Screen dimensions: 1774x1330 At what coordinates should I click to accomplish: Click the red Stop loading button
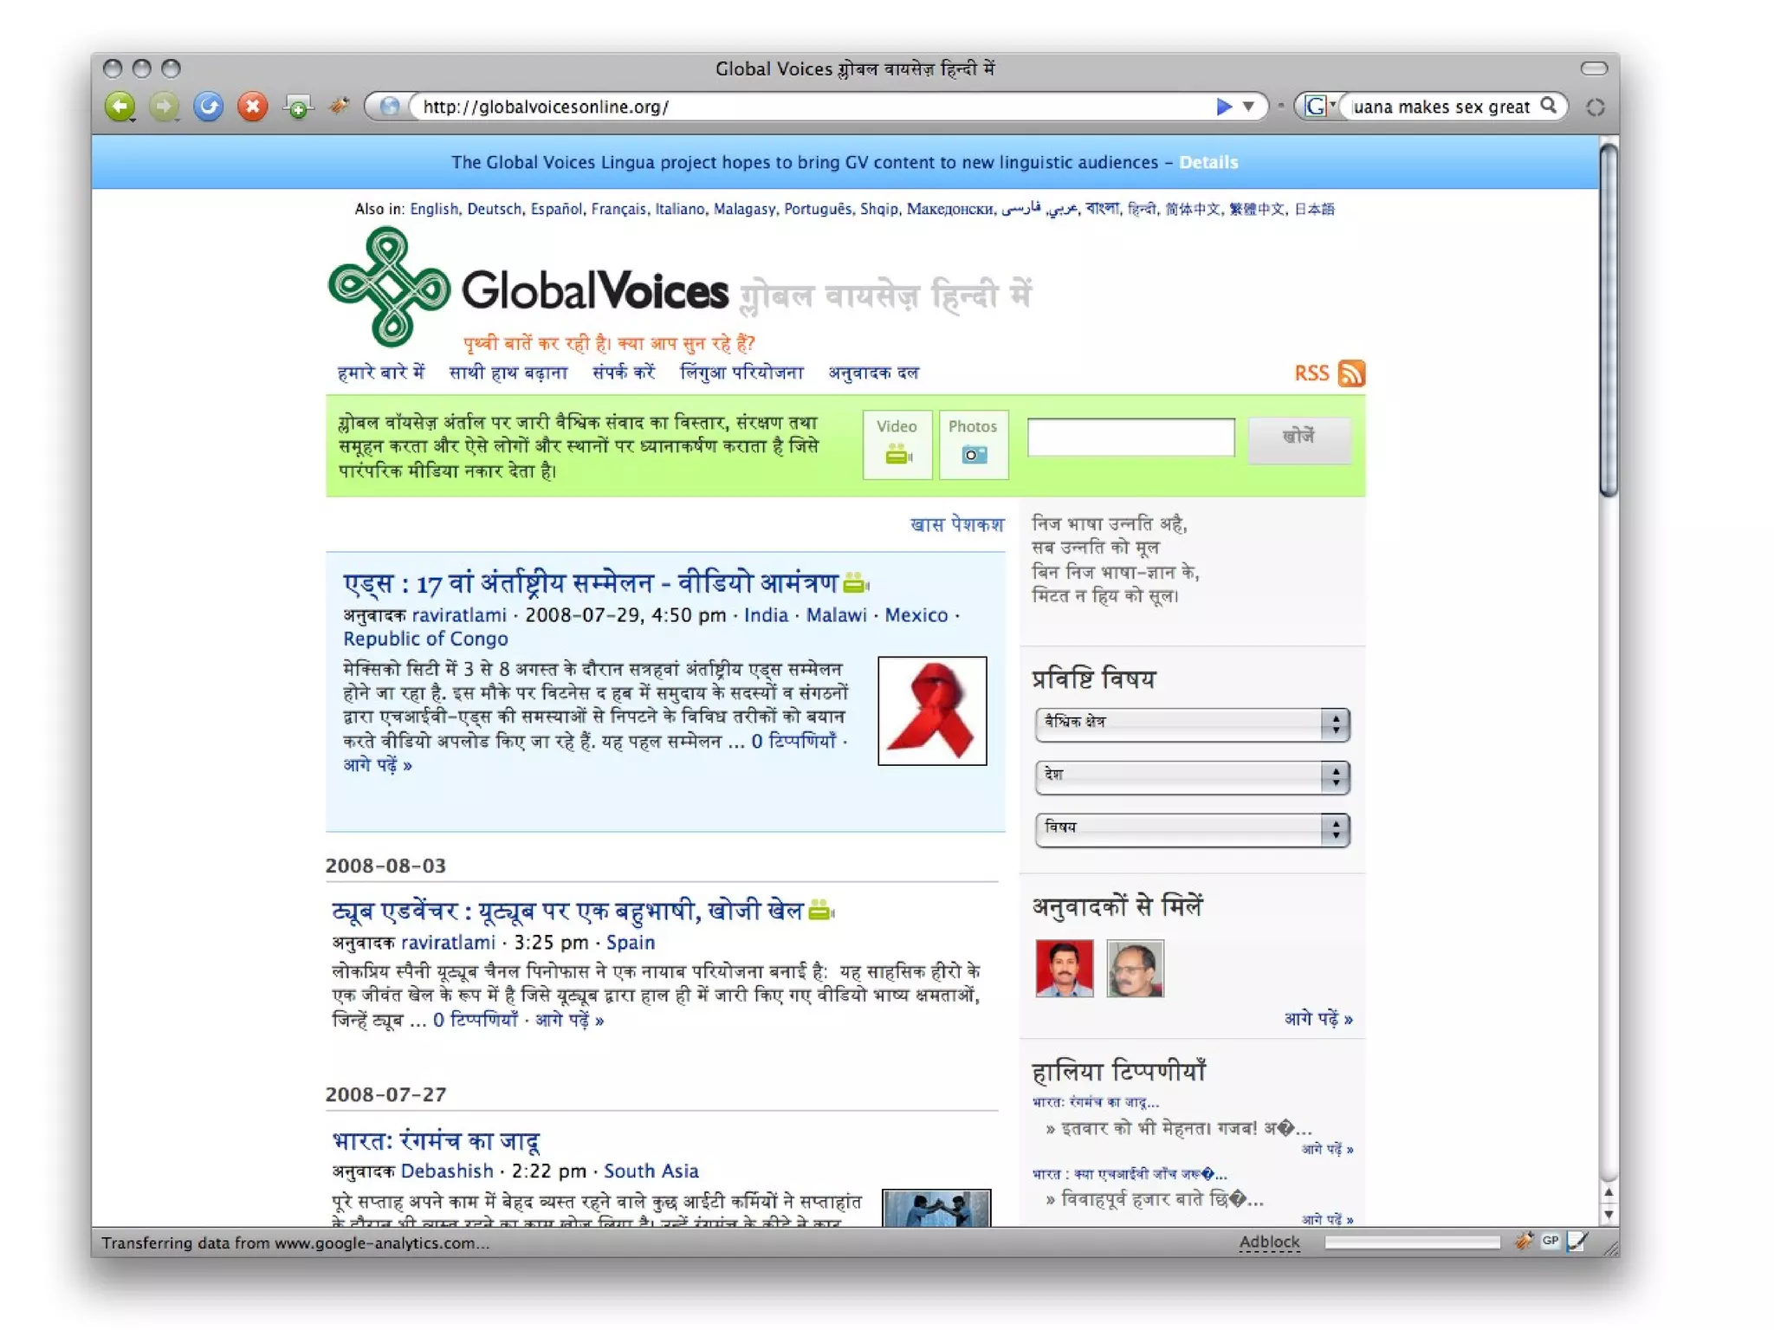[x=252, y=107]
